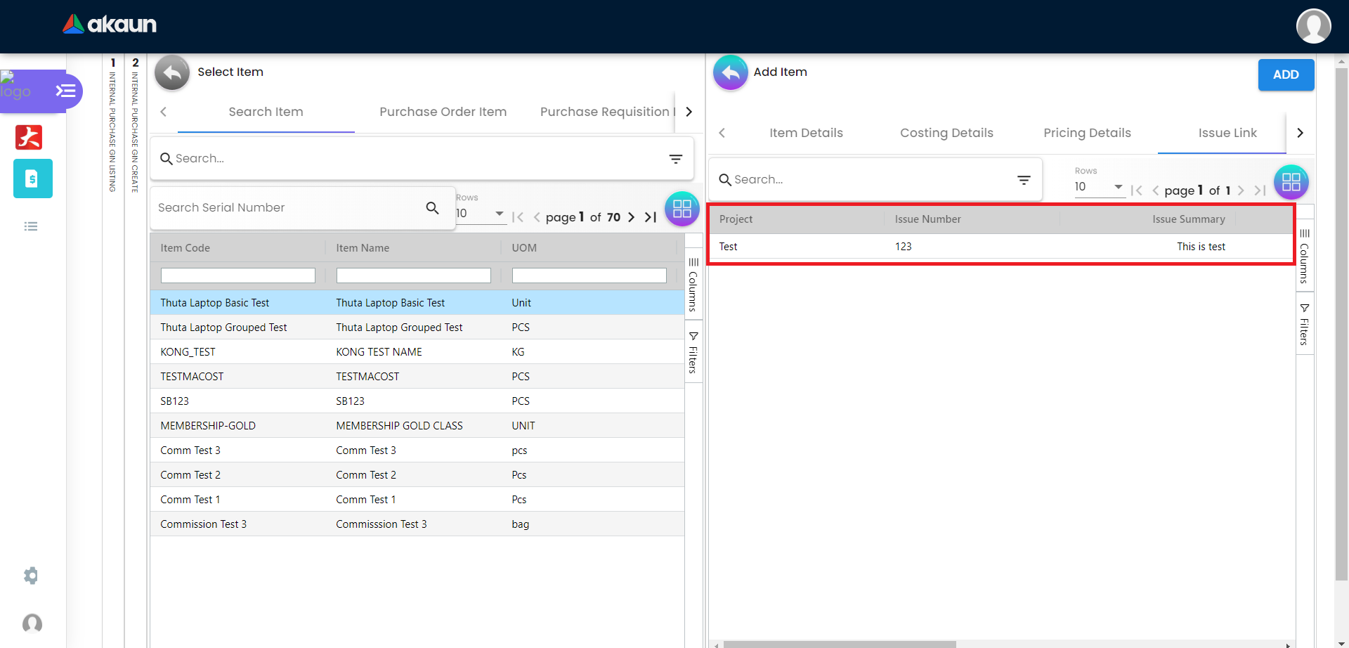The width and height of the screenshot is (1349, 648).
Task: Click the Item Code column filter field
Action: pyautogui.click(x=237, y=276)
